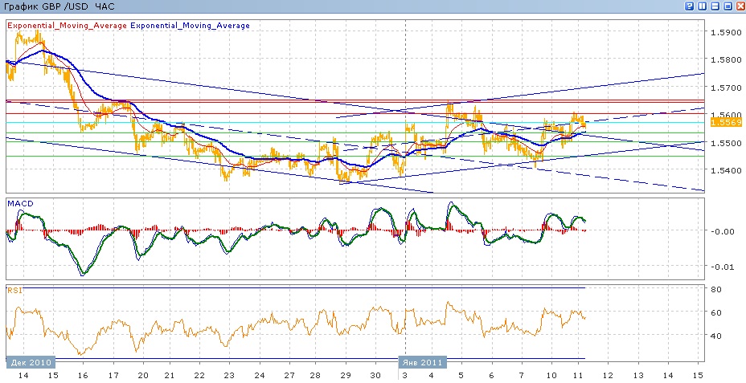Open help via the question mark icon
Image resolution: width=746 pixels, height=383 pixels.
(690, 6)
